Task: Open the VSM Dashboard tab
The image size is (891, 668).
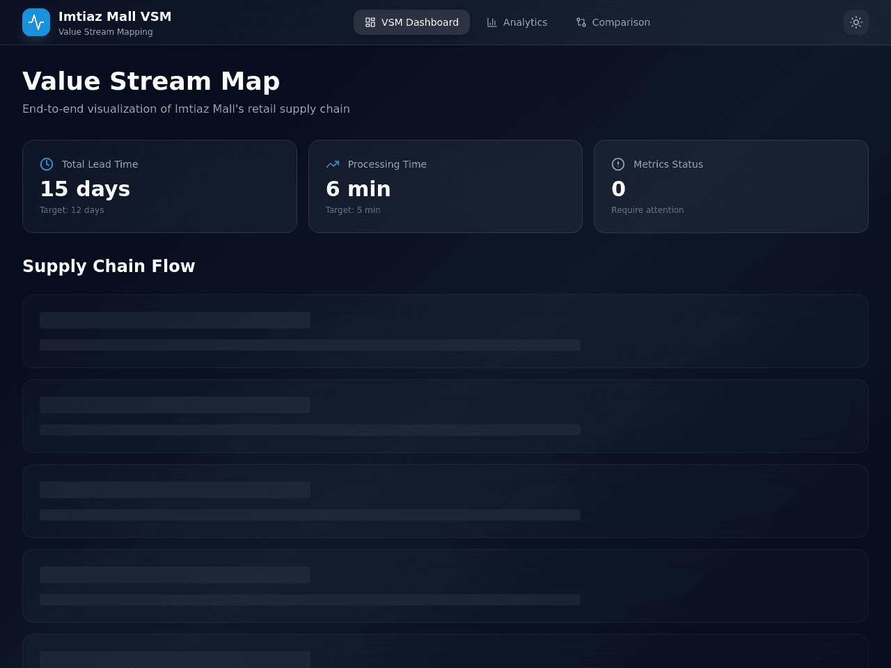Action: pos(411,22)
